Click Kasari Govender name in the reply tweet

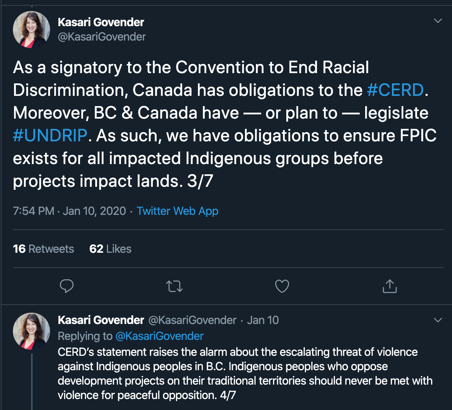pyautogui.click(x=101, y=320)
